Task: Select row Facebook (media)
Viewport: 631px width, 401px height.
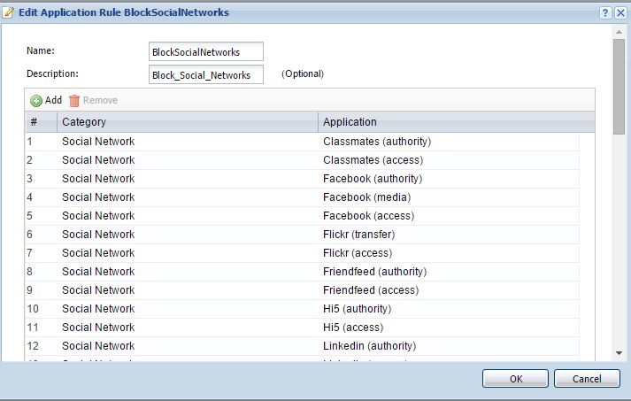Action: click(x=302, y=197)
